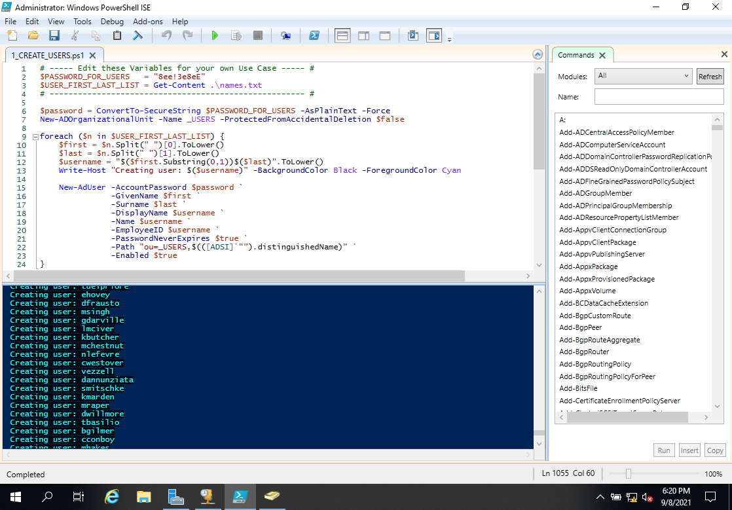
Task: Save the script with the floppy icon
Action: tap(54, 35)
